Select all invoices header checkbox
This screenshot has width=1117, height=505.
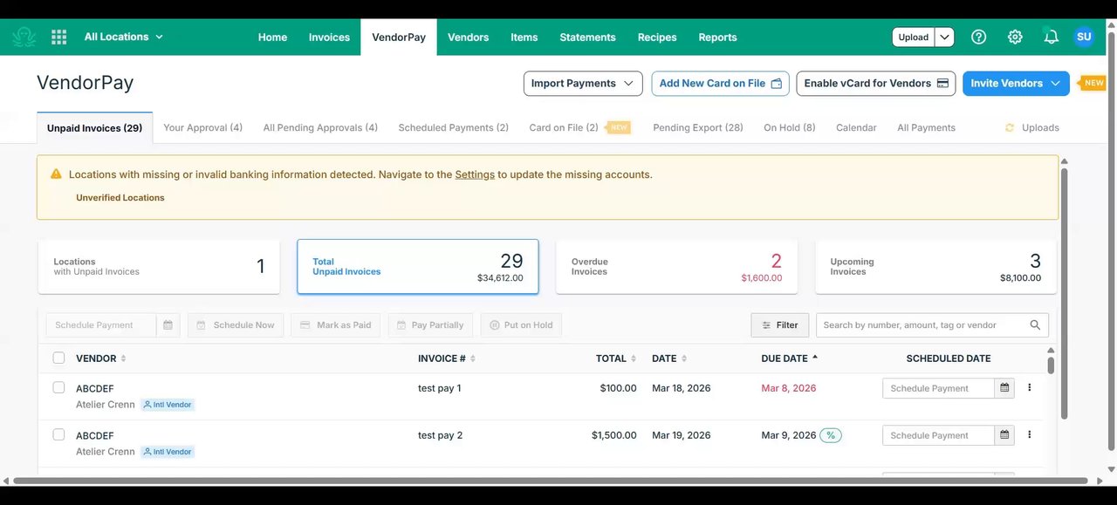point(58,358)
